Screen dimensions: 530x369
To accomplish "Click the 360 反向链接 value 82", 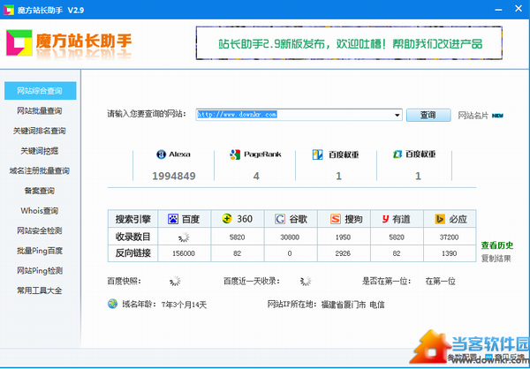I will [237, 253].
